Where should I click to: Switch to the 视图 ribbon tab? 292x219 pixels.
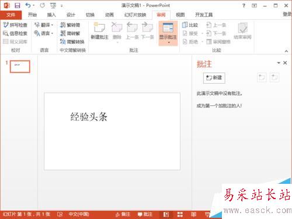pos(180,15)
